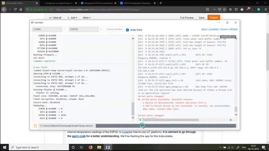Click the losant-temp-sensor path field
Image resolution: width=269 pixels, height=151 pixels.
point(66,126)
